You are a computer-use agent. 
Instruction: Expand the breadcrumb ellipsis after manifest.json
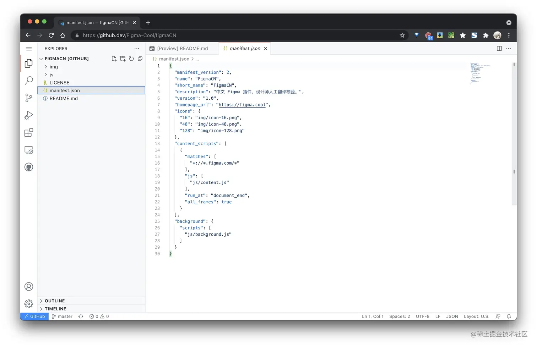(197, 59)
